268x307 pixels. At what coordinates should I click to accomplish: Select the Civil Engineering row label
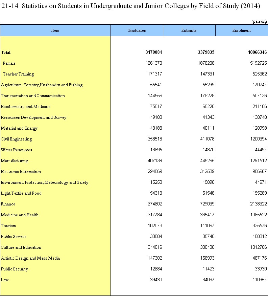16,139
